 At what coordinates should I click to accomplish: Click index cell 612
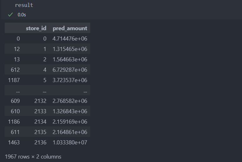(15, 70)
